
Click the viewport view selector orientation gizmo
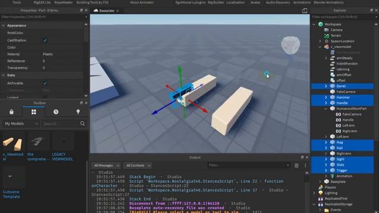click(290, 46)
